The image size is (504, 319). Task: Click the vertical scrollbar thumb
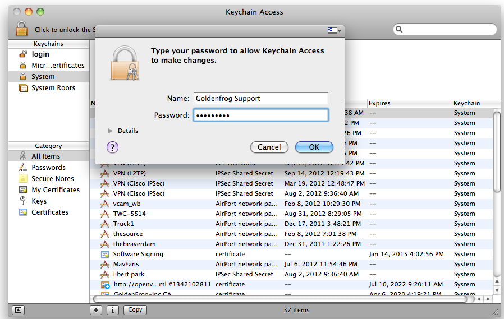click(497, 151)
